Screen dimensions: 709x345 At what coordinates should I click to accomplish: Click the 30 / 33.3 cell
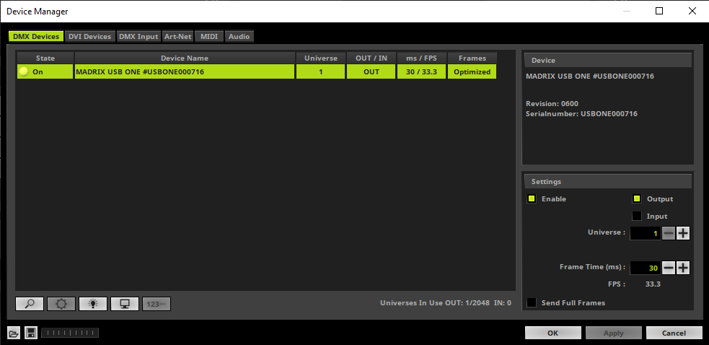click(x=421, y=71)
